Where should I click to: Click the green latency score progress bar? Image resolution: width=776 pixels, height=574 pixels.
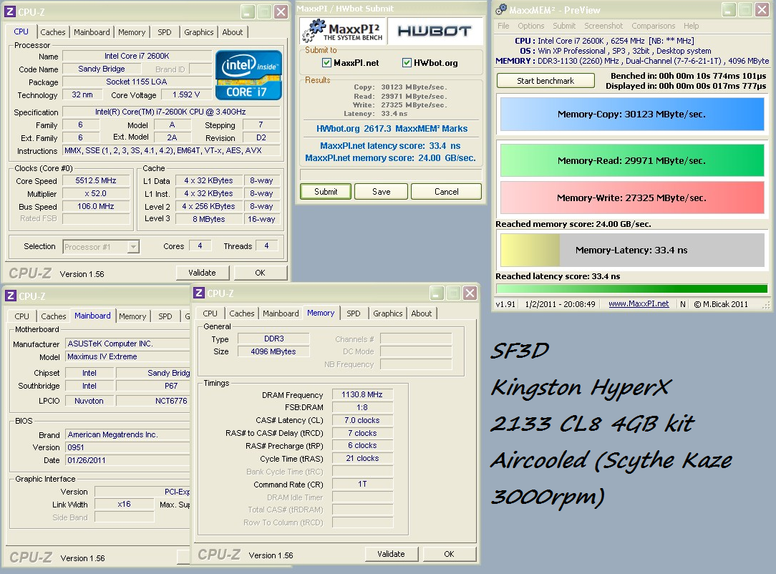coord(632,288)
